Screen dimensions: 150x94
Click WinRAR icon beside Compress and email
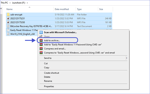[41, 48]
